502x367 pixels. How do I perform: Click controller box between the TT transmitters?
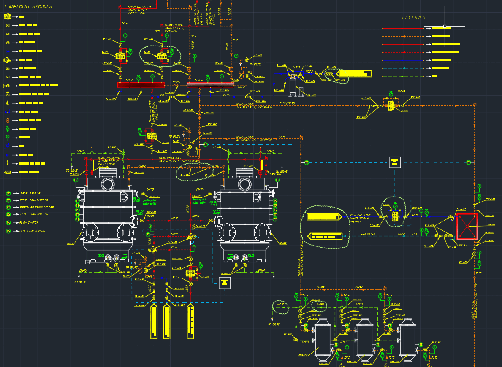coord(395,162)
